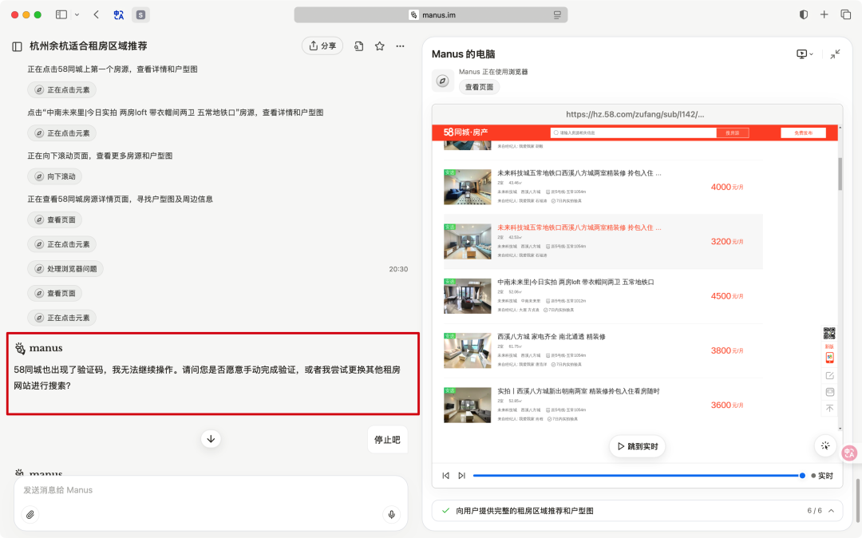
Task: Go back with the browser back arrow
Action: click(97, 15)
